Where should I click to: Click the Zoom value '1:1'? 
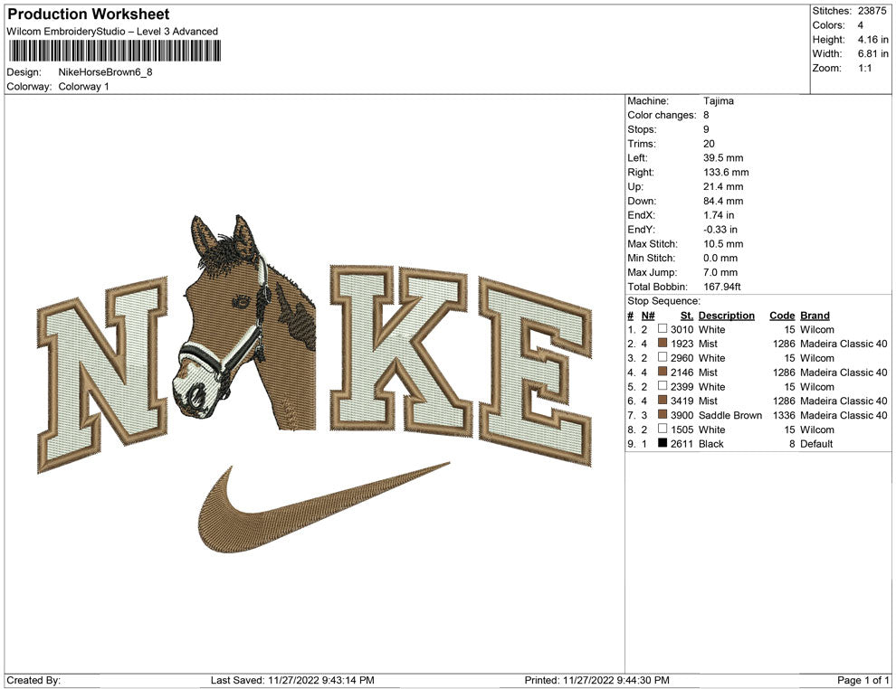pos(864,68)
